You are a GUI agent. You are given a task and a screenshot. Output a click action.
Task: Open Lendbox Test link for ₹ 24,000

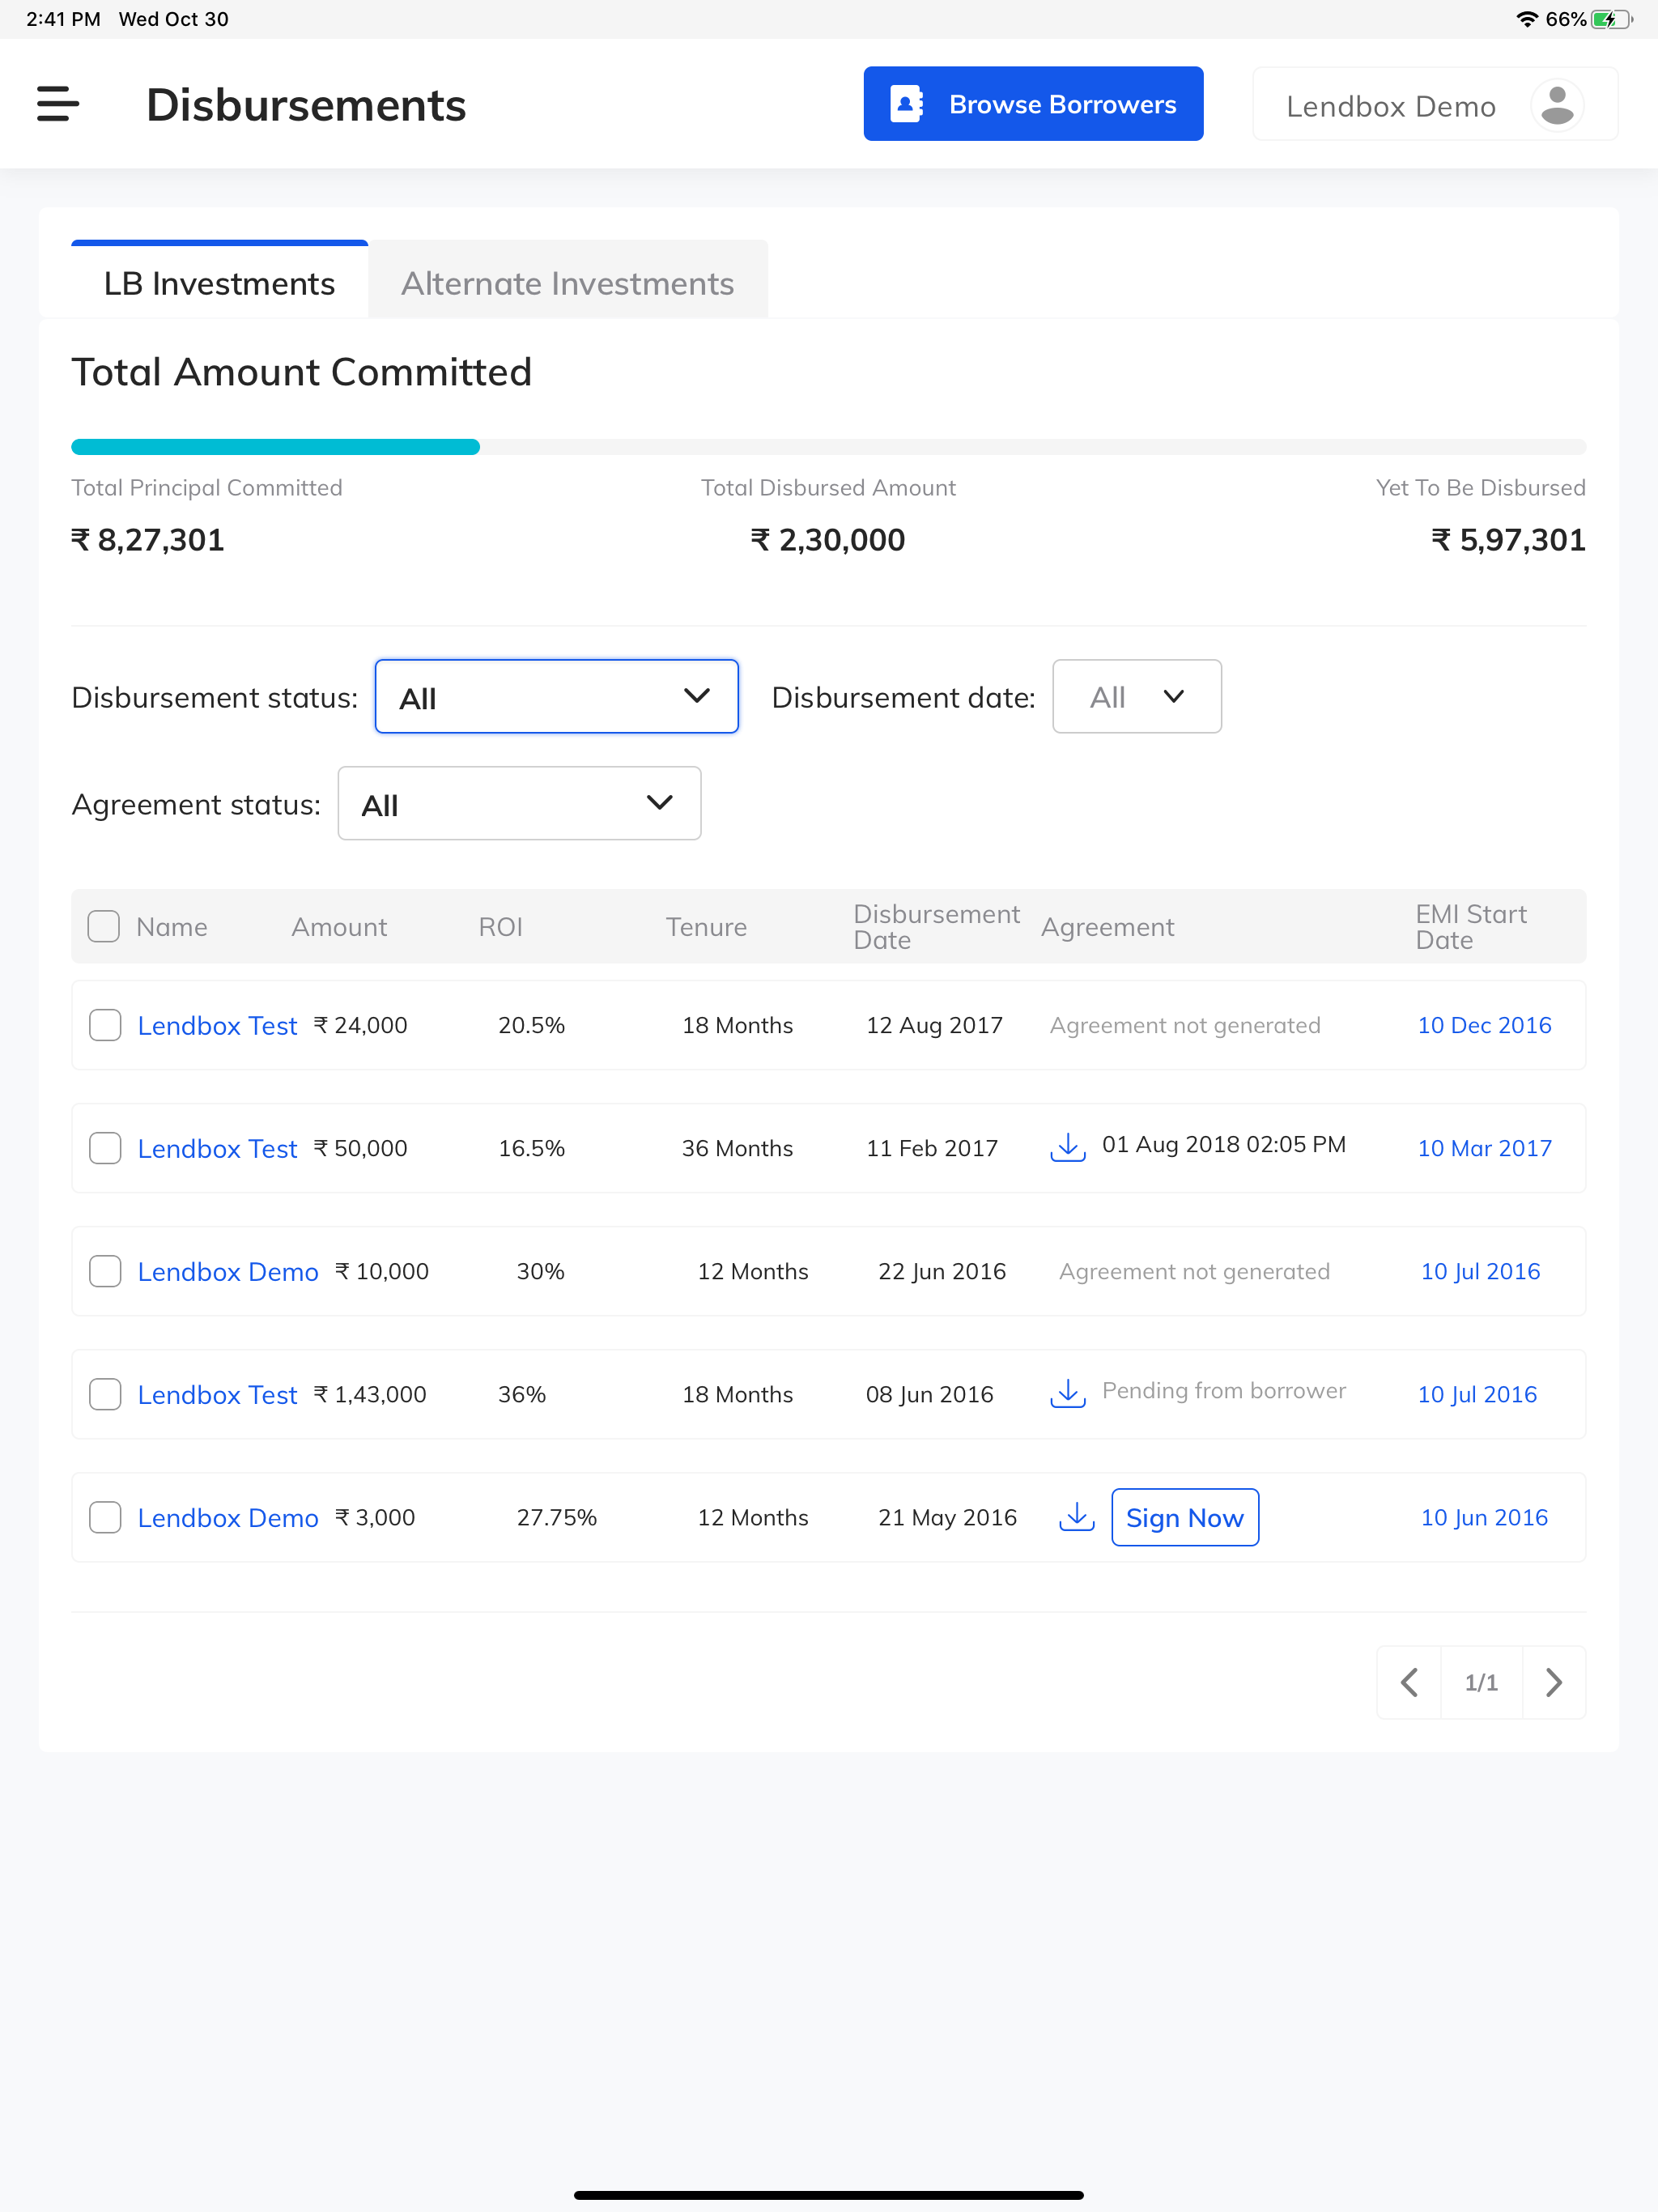[217, 1025]
